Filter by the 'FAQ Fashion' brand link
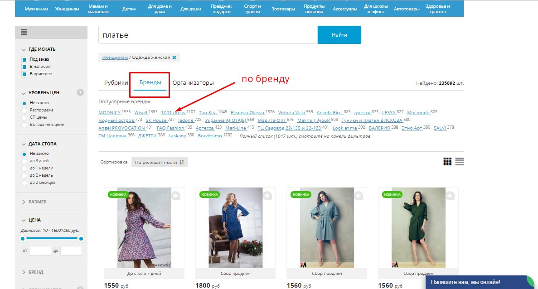This screenshot has height=289, width=538. [170, 128]
